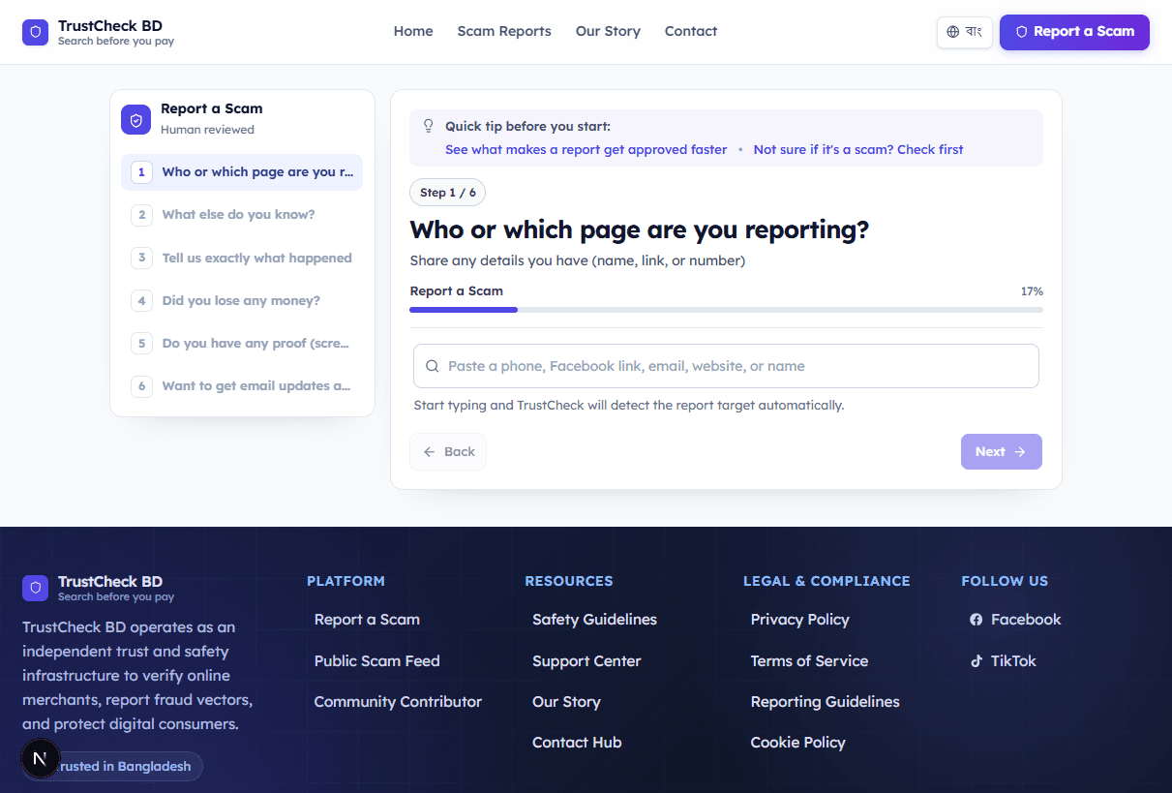Open Contact in top navigation

[691, 31]
